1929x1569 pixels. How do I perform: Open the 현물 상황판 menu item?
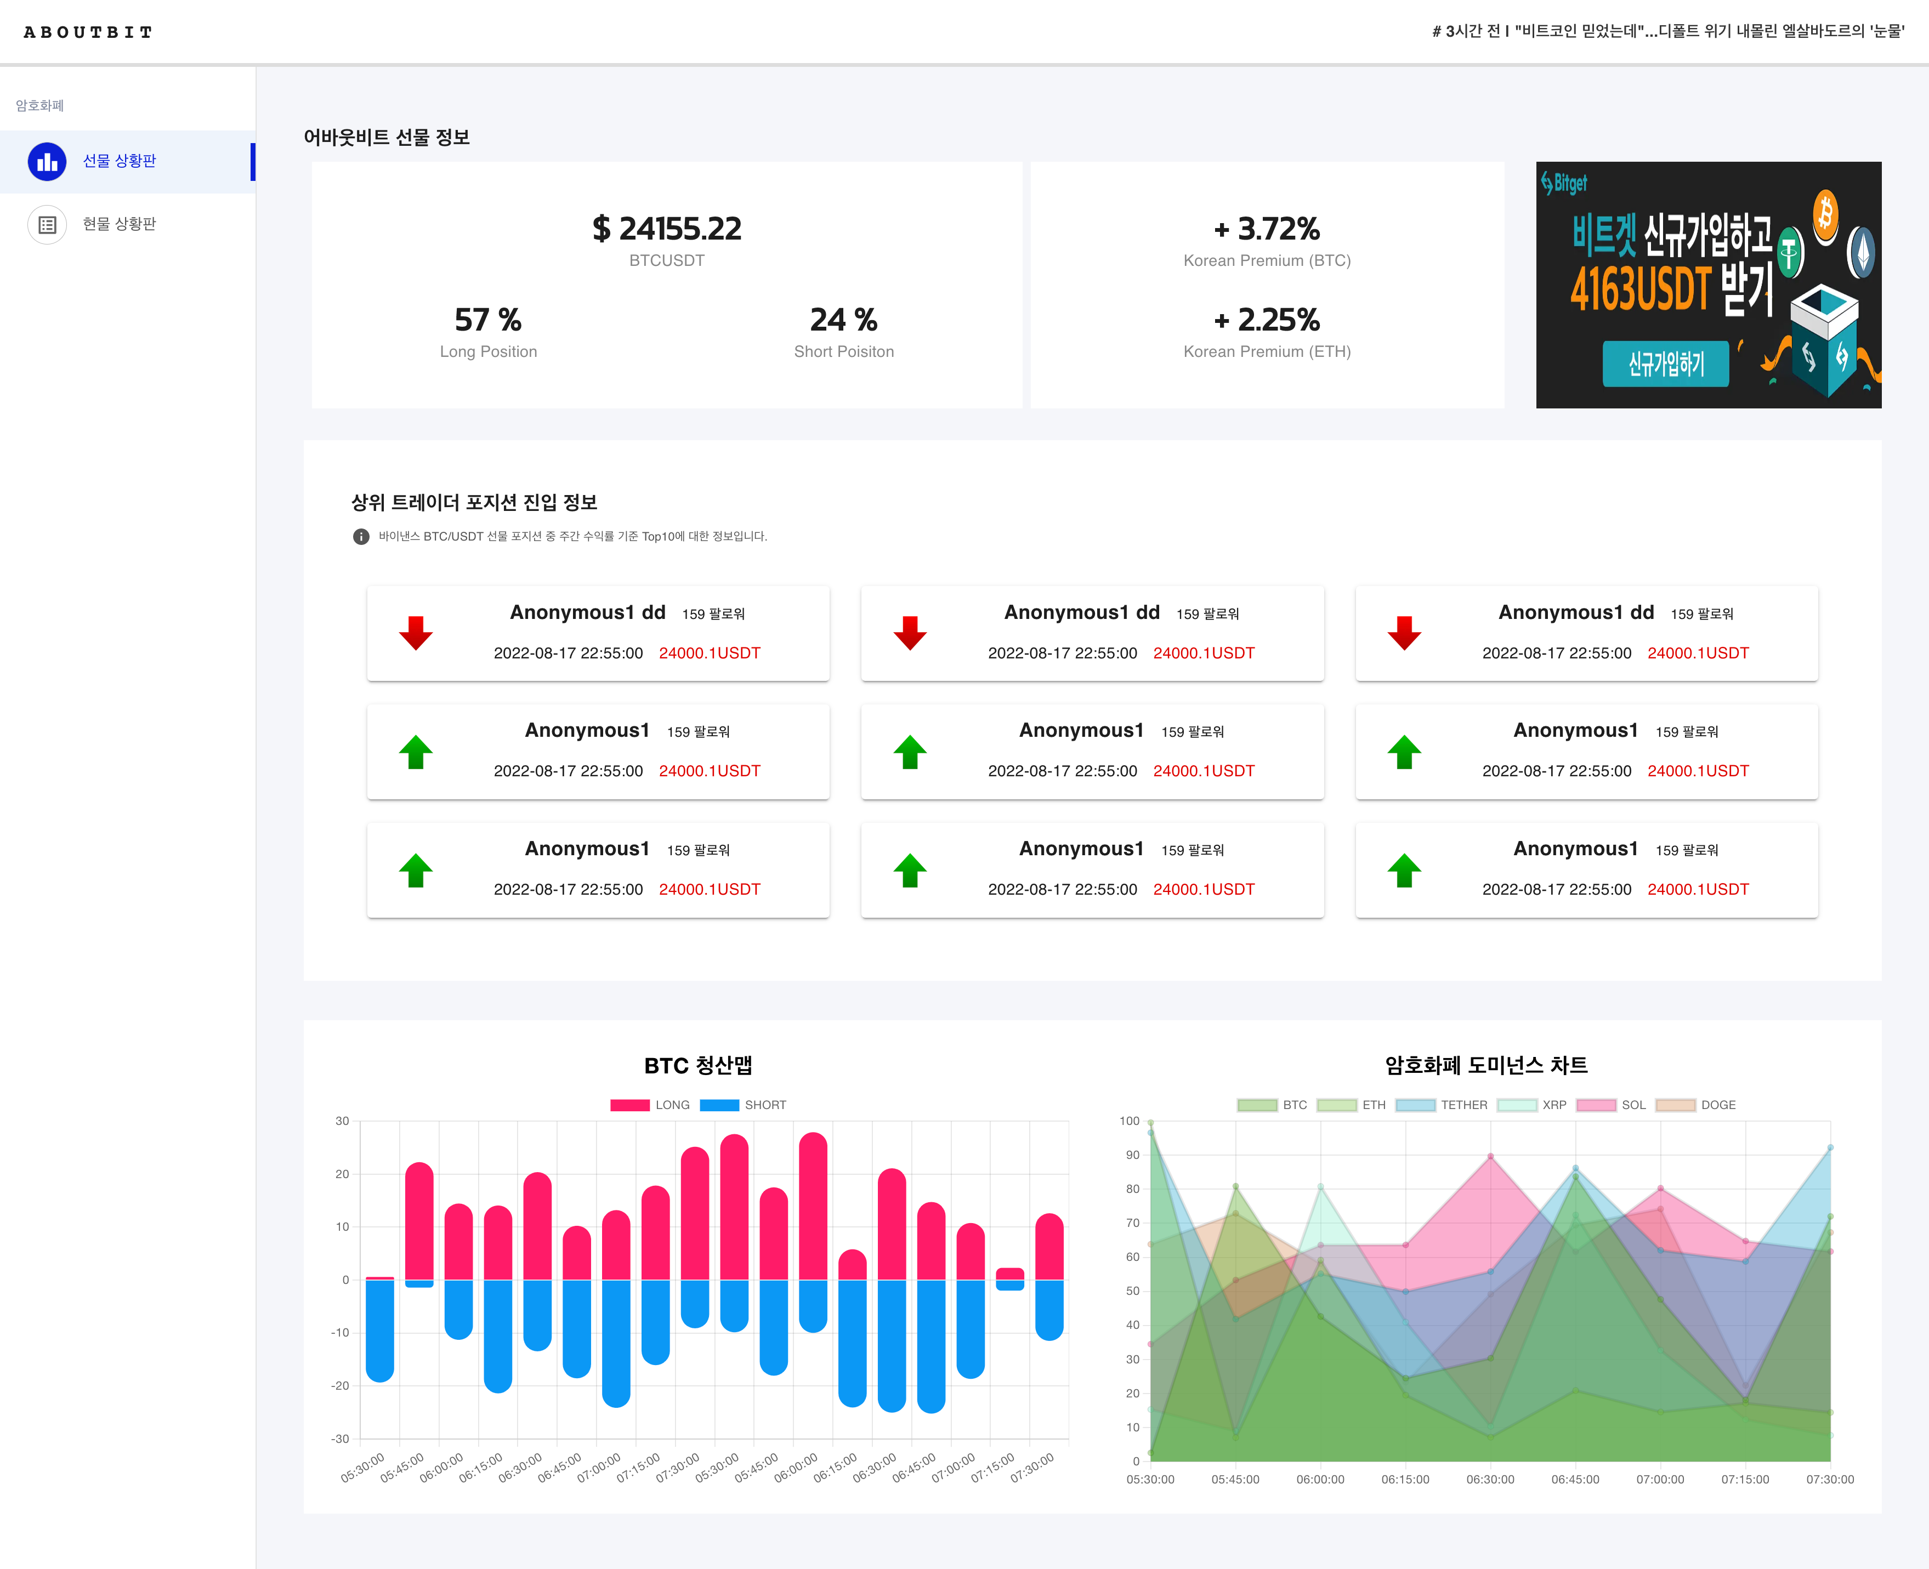(120, 224)
